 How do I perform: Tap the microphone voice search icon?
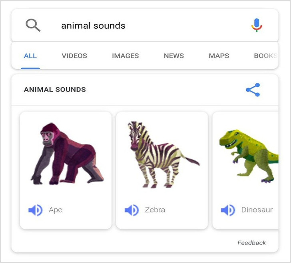[256, 26]
